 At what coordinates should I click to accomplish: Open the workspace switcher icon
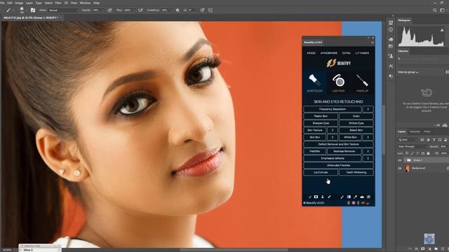(x=442, y=10)
